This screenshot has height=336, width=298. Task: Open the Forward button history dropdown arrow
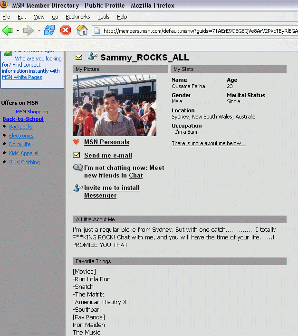point(38,31)
